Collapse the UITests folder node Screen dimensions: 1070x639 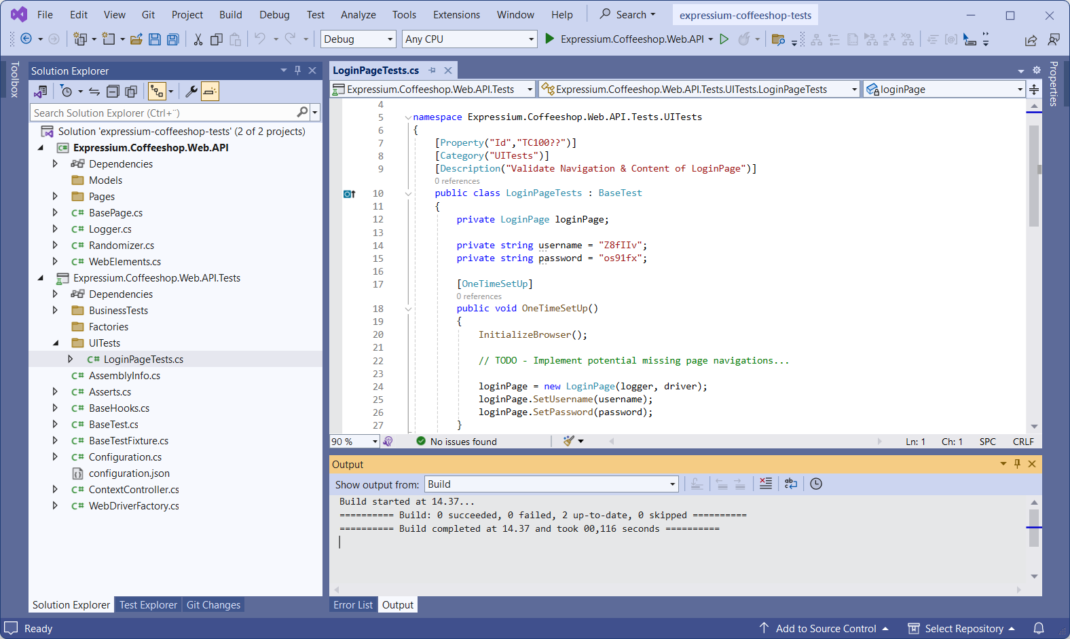coord(55,343)
